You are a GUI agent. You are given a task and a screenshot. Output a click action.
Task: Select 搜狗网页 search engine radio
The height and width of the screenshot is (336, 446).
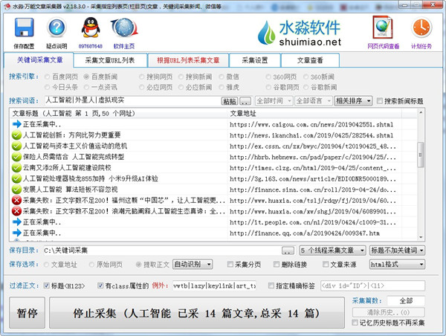[142, 77]
